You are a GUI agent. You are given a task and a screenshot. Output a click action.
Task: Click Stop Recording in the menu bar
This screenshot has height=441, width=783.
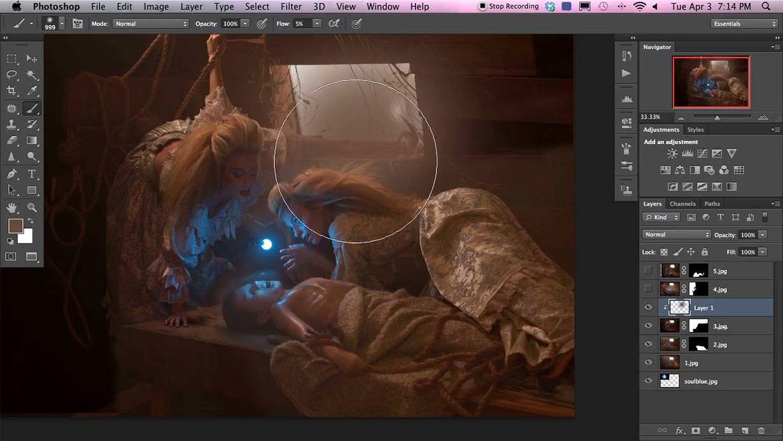(508, 6)
